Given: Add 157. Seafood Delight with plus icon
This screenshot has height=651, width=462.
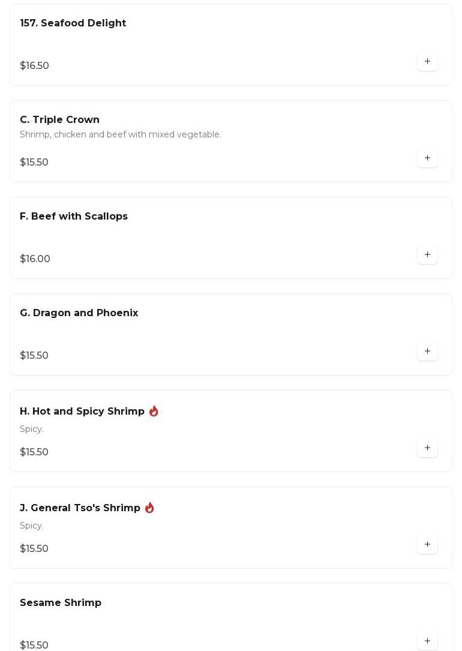Looking at the screenshot, I should coord(427,62).
